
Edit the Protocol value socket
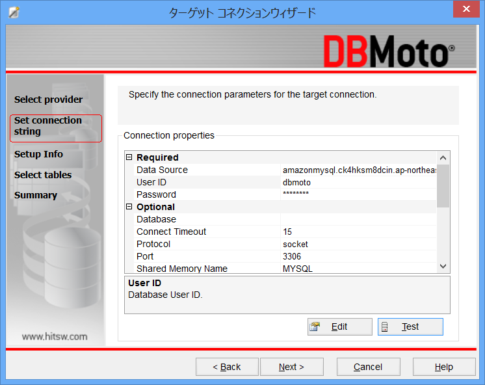[x=358, y=244]
